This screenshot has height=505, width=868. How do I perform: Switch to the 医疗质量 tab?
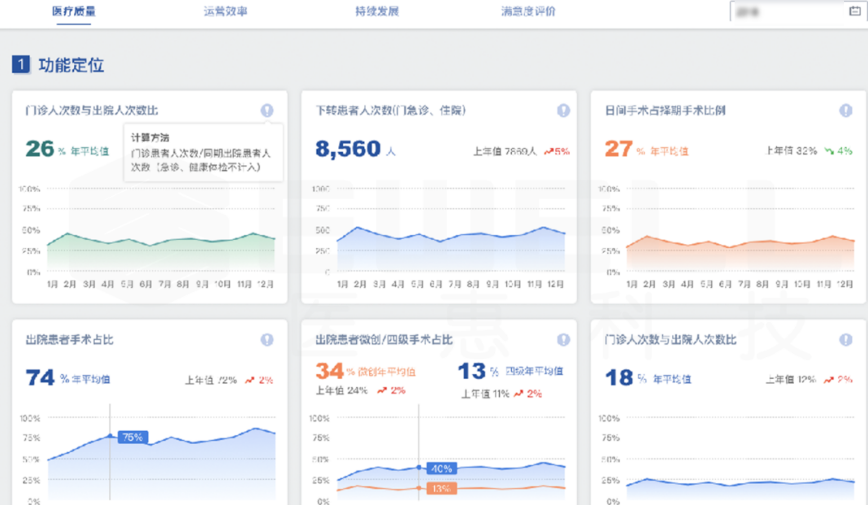(74, 11)
